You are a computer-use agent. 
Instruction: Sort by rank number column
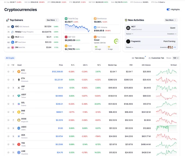click(x=13, y=65)
